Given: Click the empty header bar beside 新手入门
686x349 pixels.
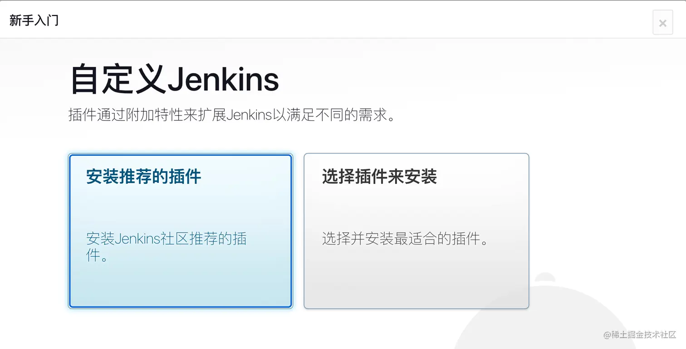Looking at the screenshot, I should tap(354, 20).
